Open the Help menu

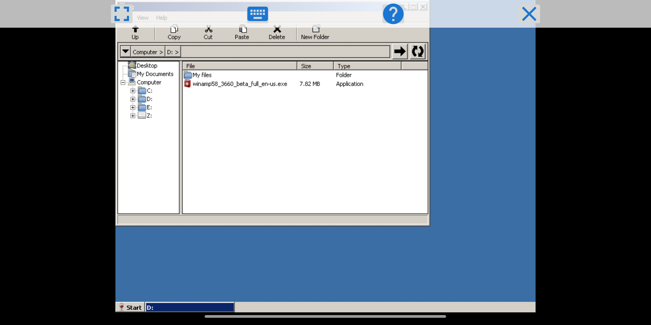[x=161, y=17]
